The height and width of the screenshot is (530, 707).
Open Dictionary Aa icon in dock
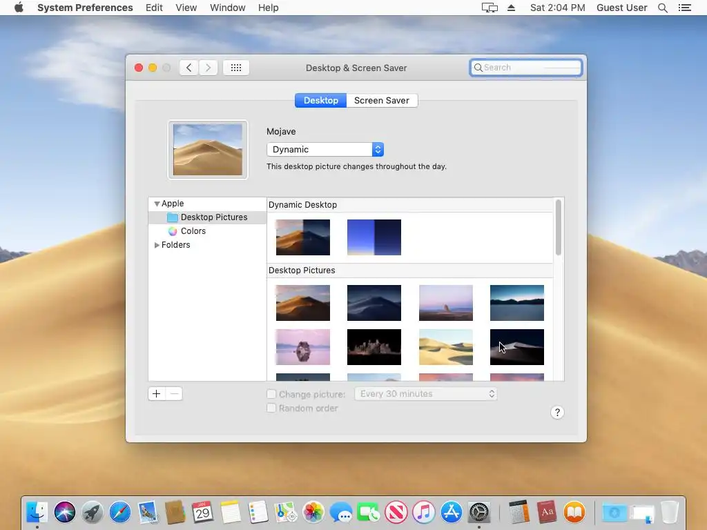(x=547, y=513)
